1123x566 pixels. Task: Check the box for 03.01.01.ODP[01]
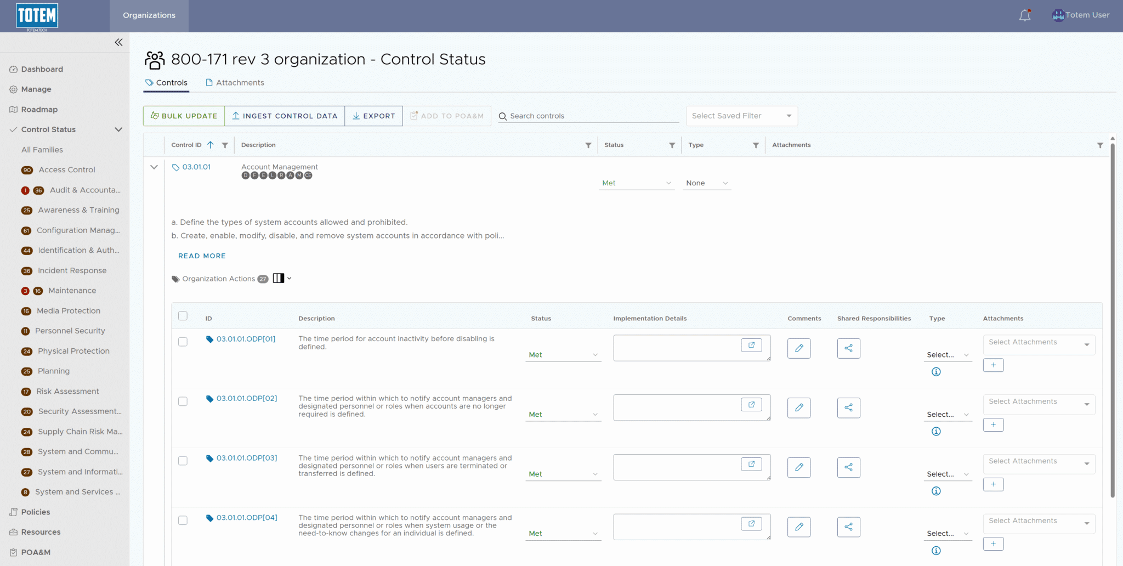tap(183, 342)
